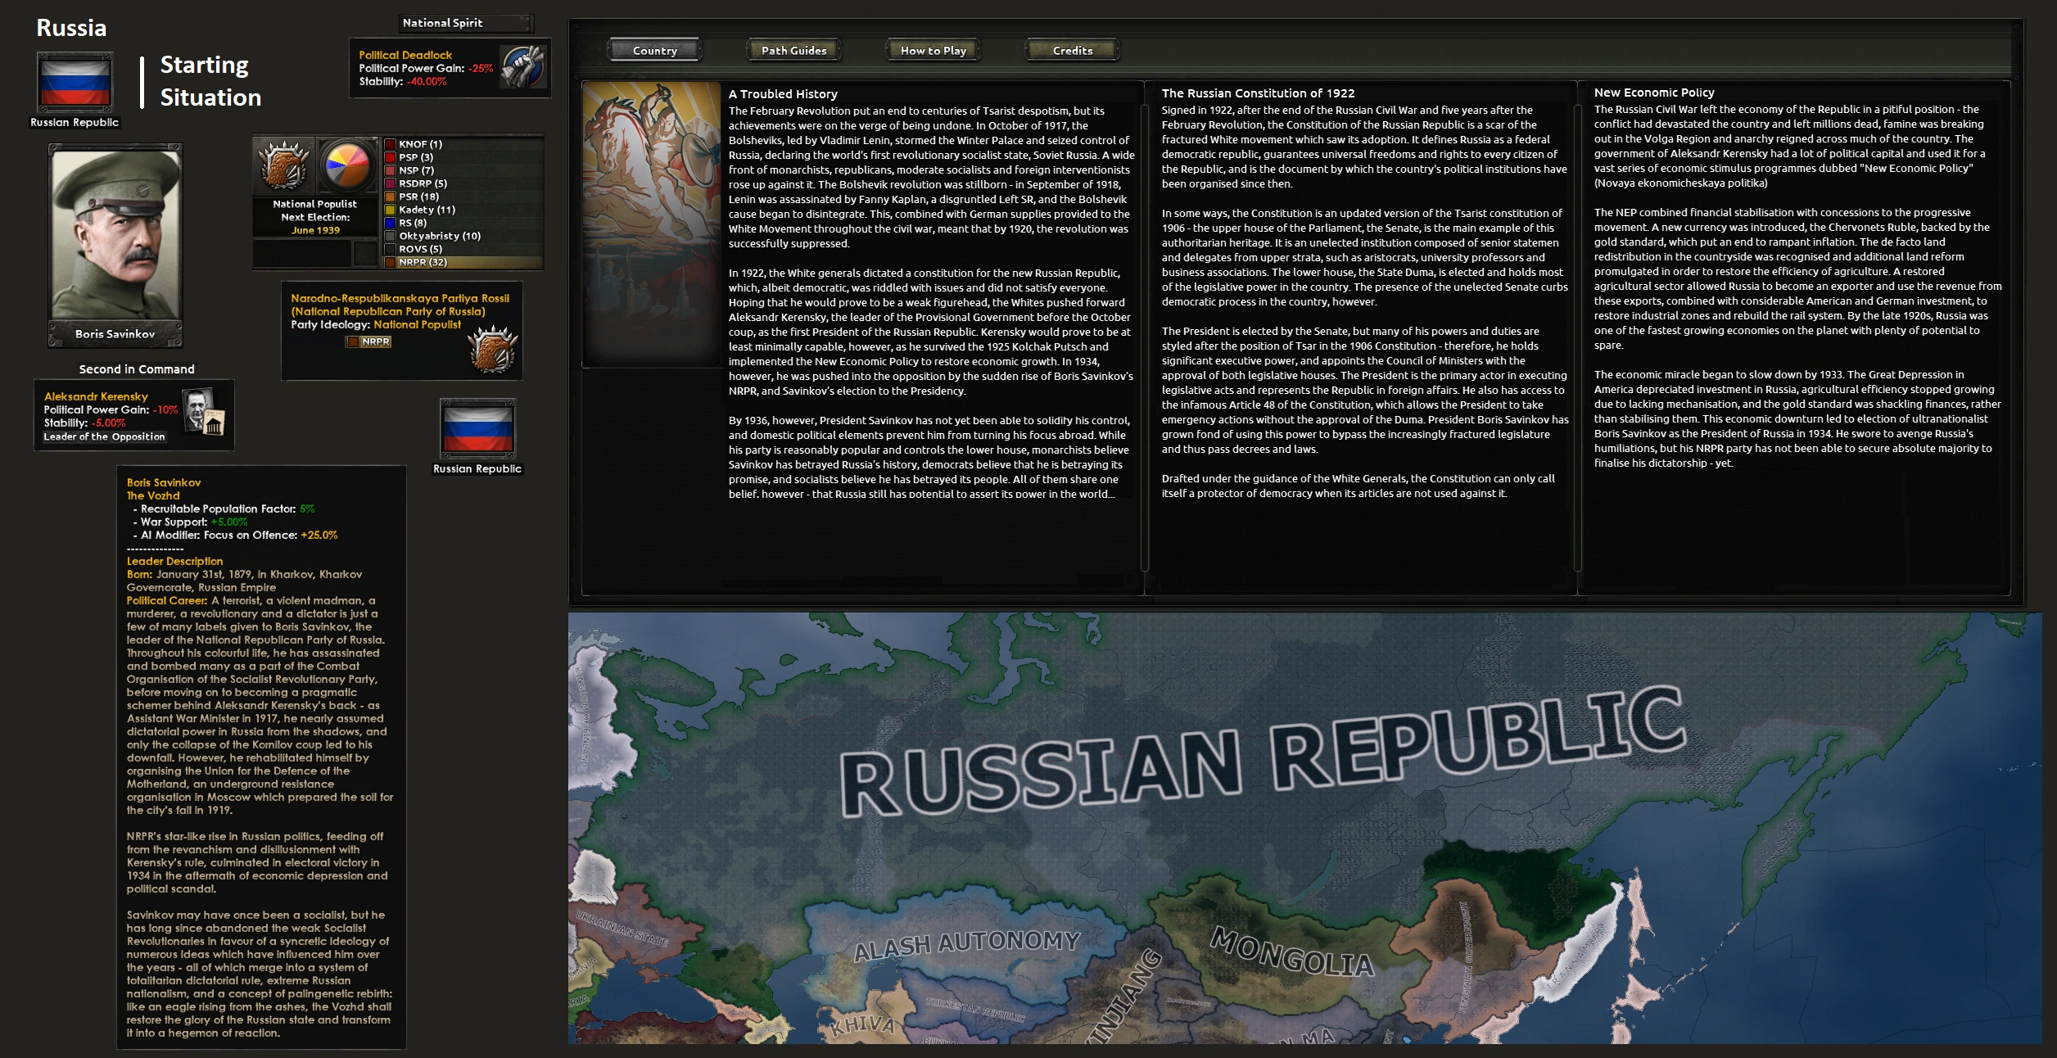Image resolution: width=2057 pixels, height=1058 pixels.
Task: Click the Russian flag beside Starting Situation
Action: click(75, 83)
